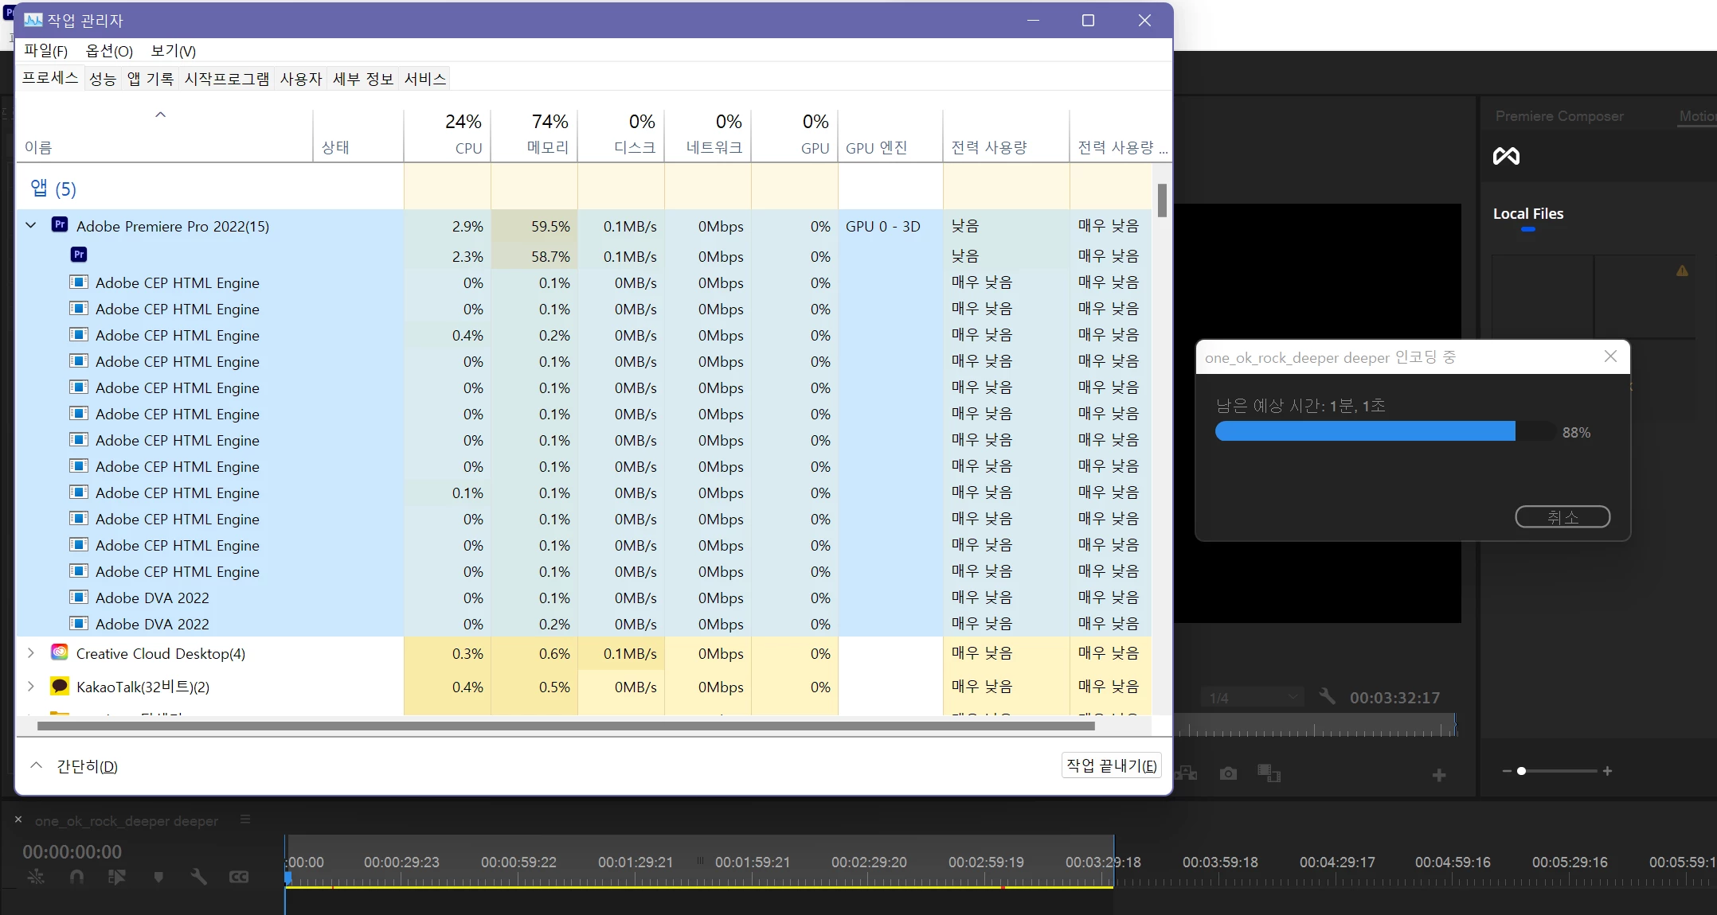Open timeline display settings wrench

198,877
